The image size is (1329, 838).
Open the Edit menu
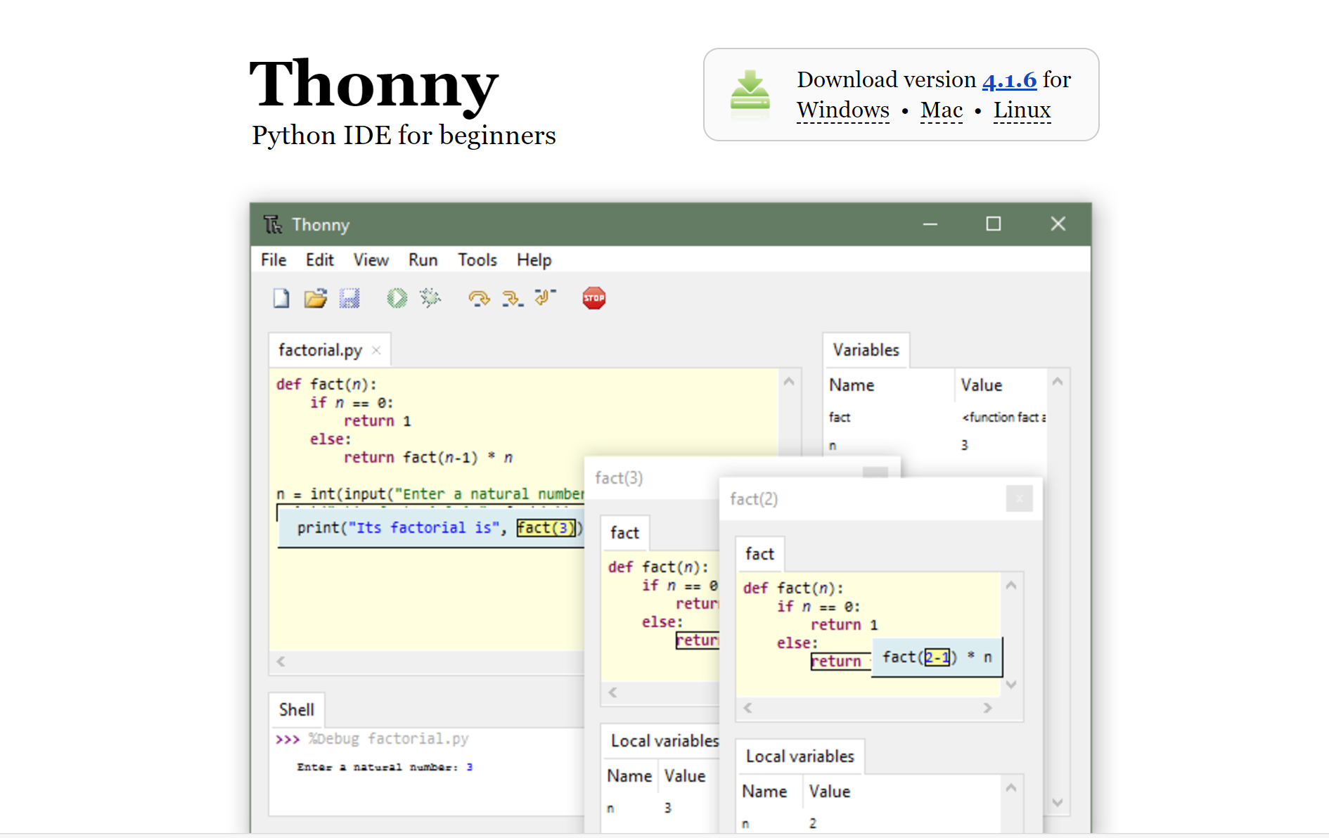click(x=320, y=260)
